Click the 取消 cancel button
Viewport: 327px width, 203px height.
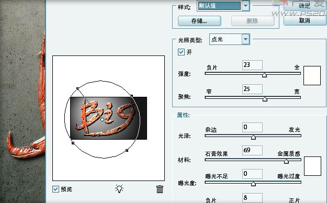[x=305, y=20]
